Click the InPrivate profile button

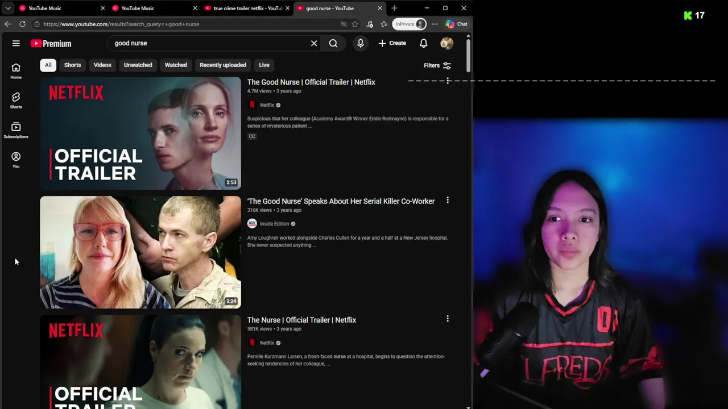pyautogui.click(x=409, y=24)
